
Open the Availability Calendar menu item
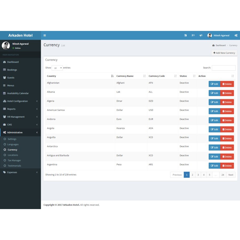(x=18, y=93)
